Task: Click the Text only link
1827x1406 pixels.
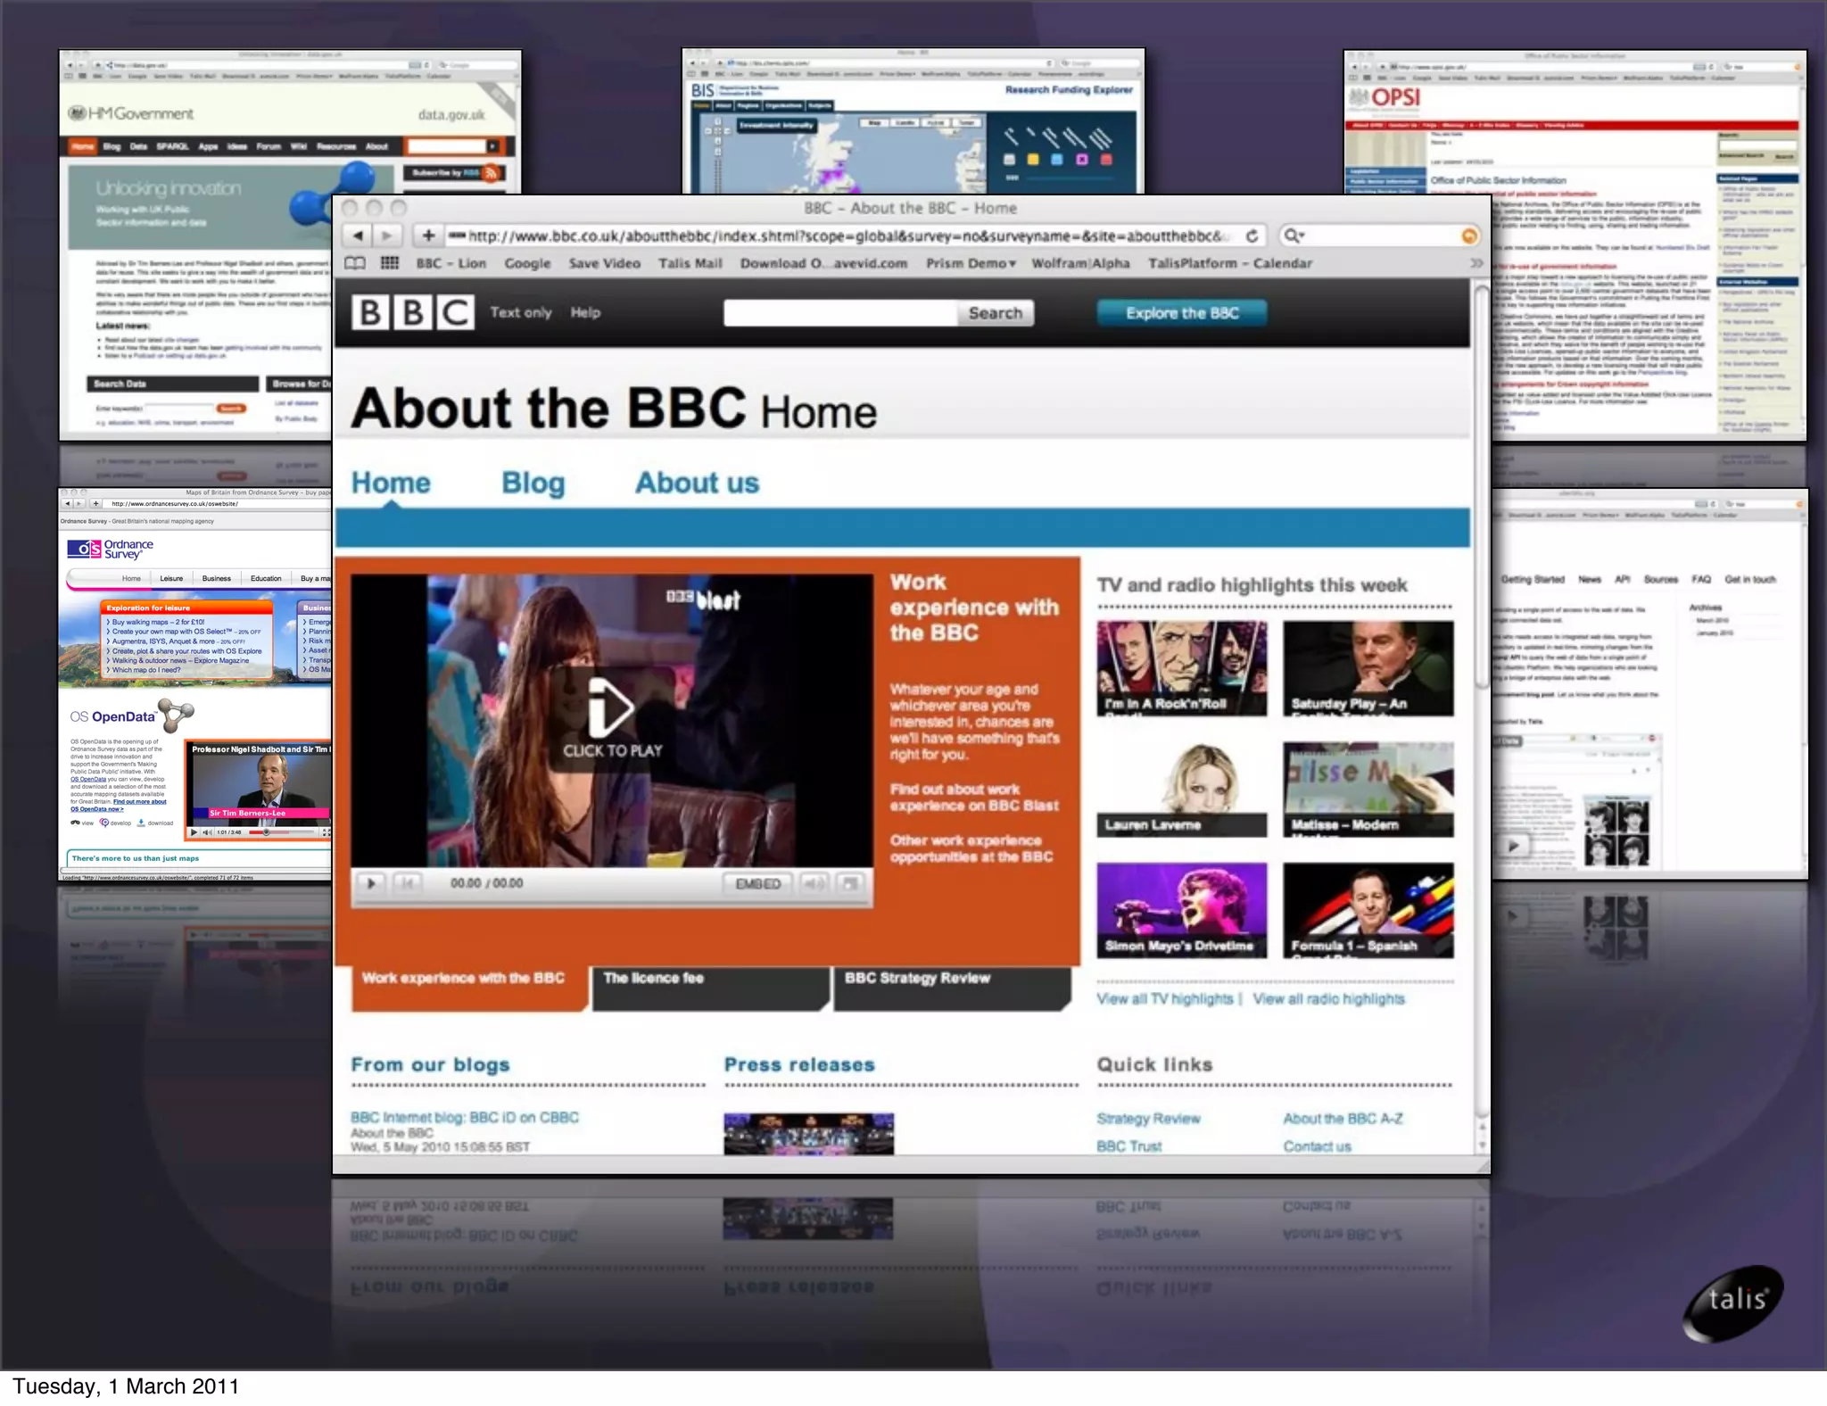Action: coord(521,312)
